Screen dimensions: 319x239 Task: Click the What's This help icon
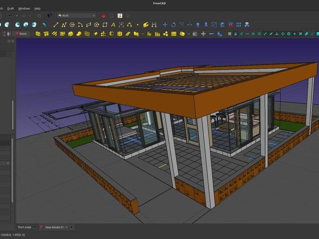49,16
